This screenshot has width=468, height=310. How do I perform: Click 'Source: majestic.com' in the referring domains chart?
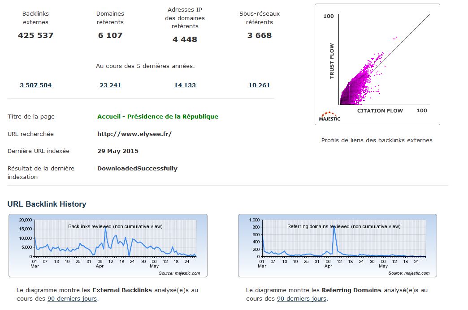(x=409, y=273)
